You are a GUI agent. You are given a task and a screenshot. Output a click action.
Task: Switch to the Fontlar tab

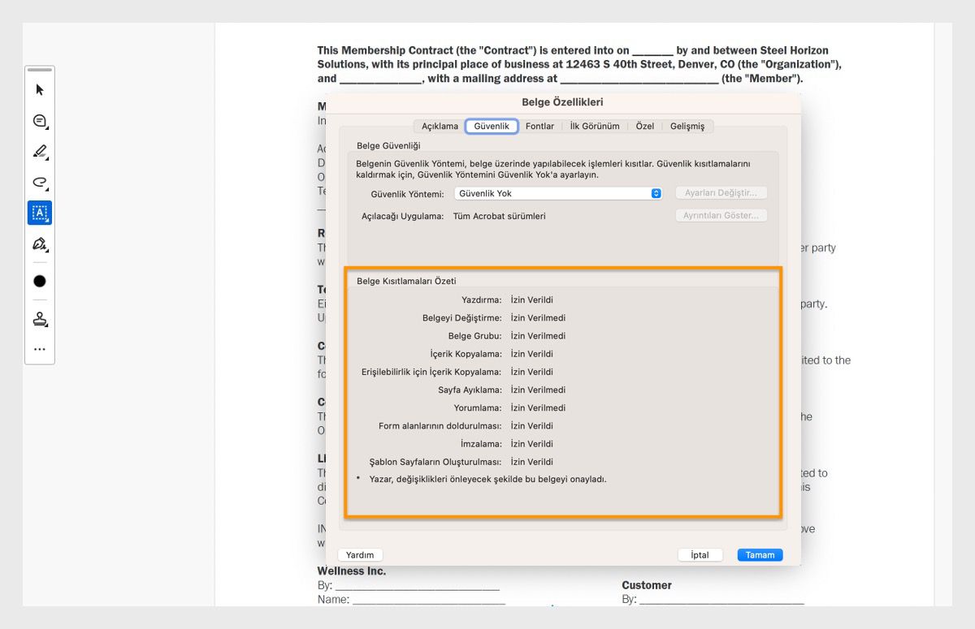click(x=539, y=126)
